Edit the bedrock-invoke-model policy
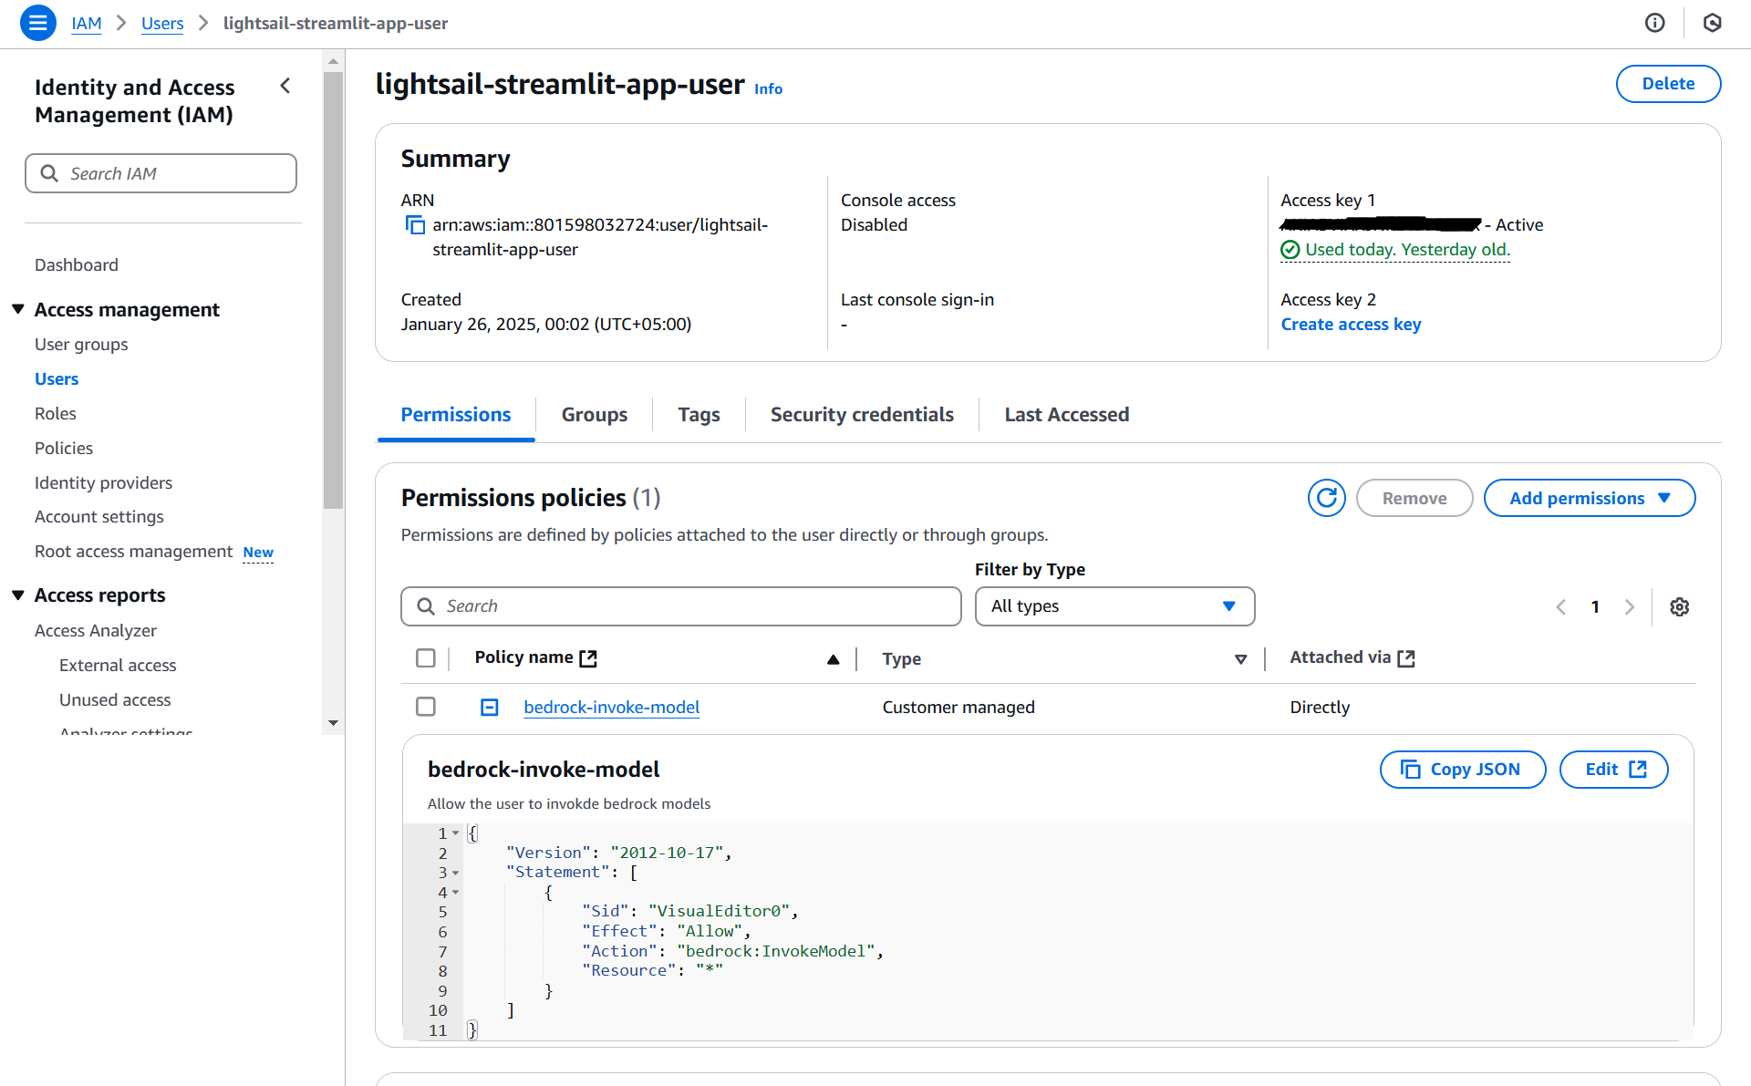 pos(1613,770)
